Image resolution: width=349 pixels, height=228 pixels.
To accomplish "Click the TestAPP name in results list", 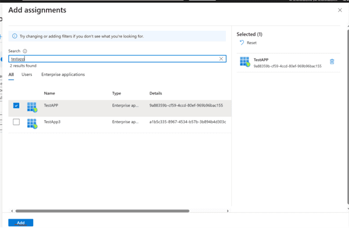I will click(x=51, y=106).
